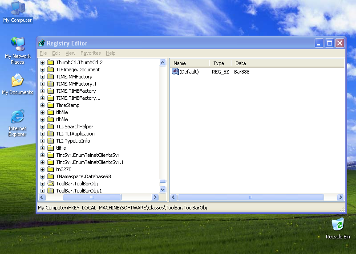
Task: Open the My Computer desktop icon
Action: tap(17, 9)
